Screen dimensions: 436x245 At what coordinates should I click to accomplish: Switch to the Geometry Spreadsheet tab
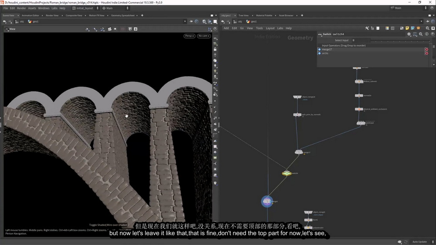point(123,16)
